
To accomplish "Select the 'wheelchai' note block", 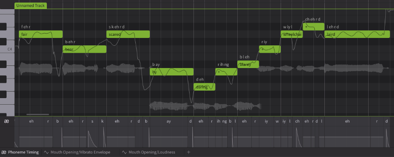I will (x=292, y=34).
